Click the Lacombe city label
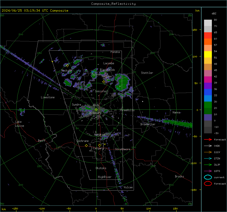 109,63
